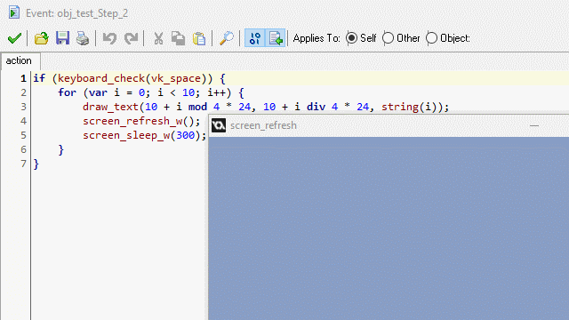Screen dimensions: 569x320
Task: Minimize the screen_refresh game window
Action: pos(534,125)
